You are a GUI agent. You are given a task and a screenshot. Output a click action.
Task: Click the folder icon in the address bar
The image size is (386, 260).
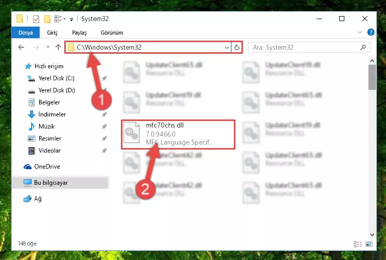pos(71,47)
